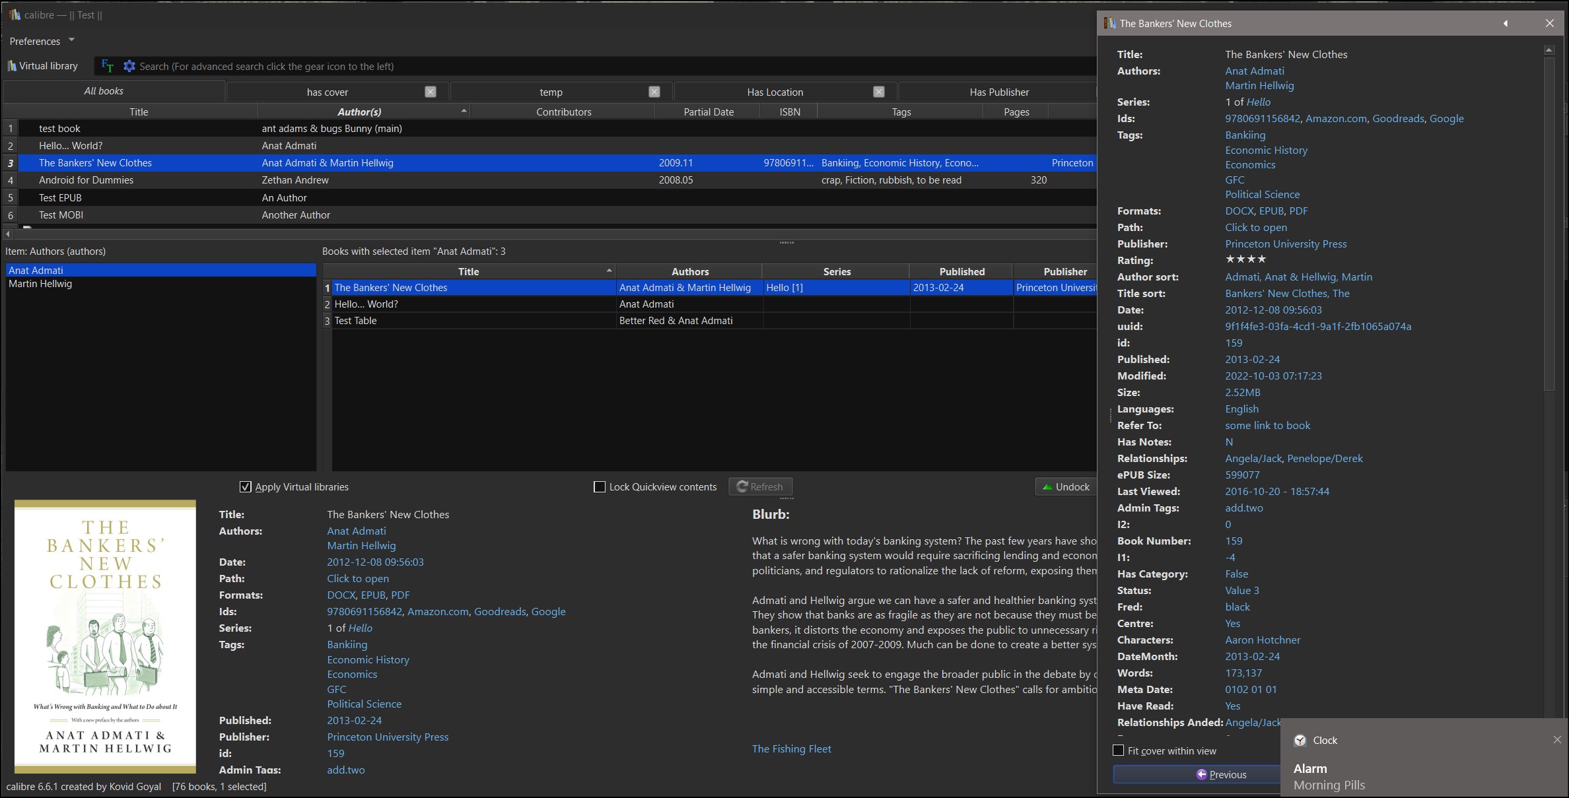The height and width of the screenshot is (798, 1569).
Task: Click the full text search FT icon
Action: tap(107, 66)
